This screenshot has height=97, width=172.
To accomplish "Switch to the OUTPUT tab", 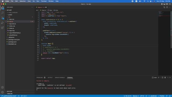I will click(50, 78).
